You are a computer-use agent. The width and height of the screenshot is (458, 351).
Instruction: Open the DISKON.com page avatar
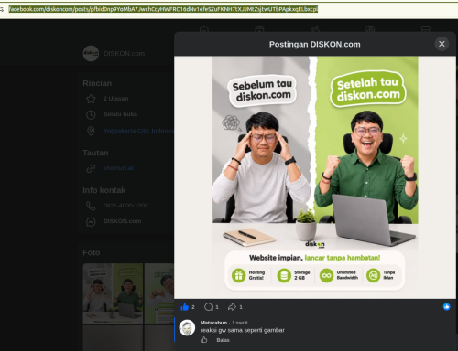click(91, 54)
